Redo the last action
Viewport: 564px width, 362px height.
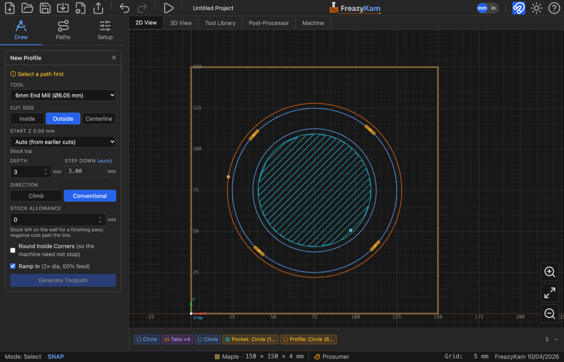click(x=142, y=8)
